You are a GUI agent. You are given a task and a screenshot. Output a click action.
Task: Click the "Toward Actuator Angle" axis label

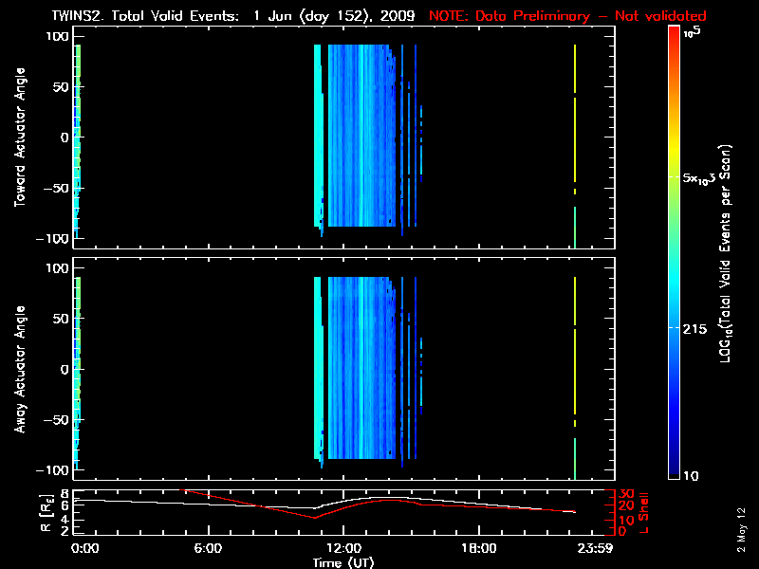(x=20, y=138)
